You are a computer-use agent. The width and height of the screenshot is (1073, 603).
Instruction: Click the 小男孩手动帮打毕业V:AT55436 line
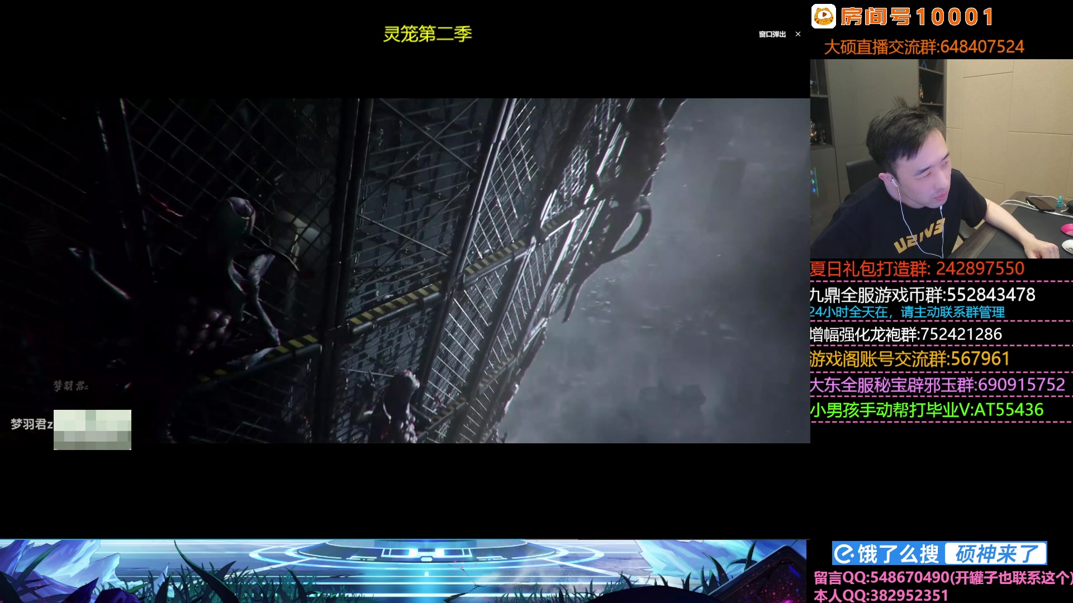tap(927, 410)
